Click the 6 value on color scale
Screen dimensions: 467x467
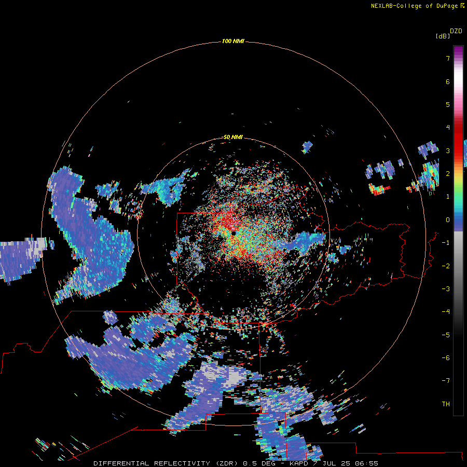[x=448, y=81]
